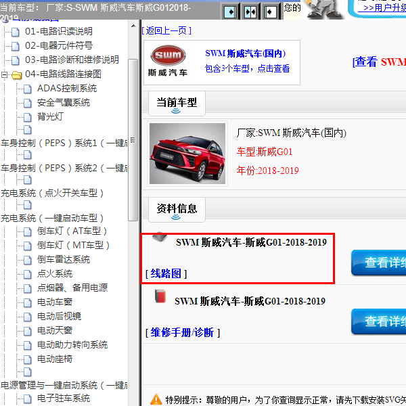The image size is (406, 406).
Task: Open 车身控制（PEPS）系统1 entry
Action: [64, 143]
